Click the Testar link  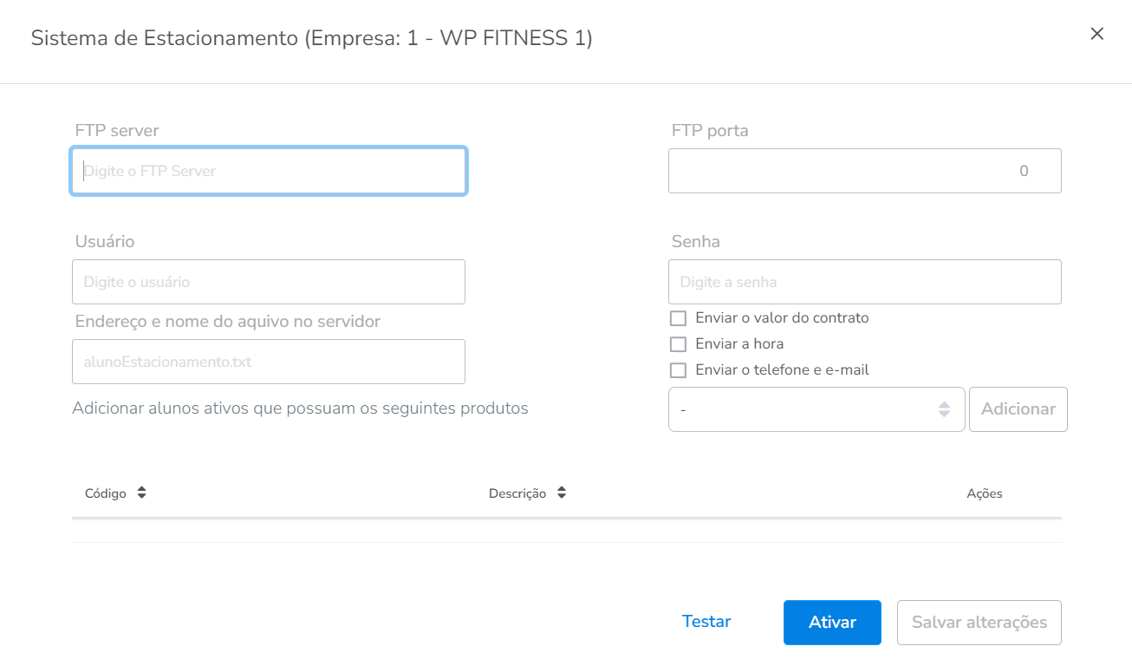click(x=706, y=622)
